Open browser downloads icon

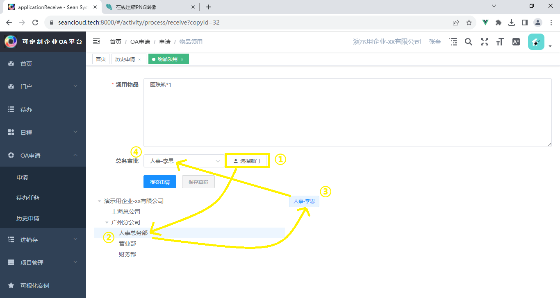click(x=512, y=23)
